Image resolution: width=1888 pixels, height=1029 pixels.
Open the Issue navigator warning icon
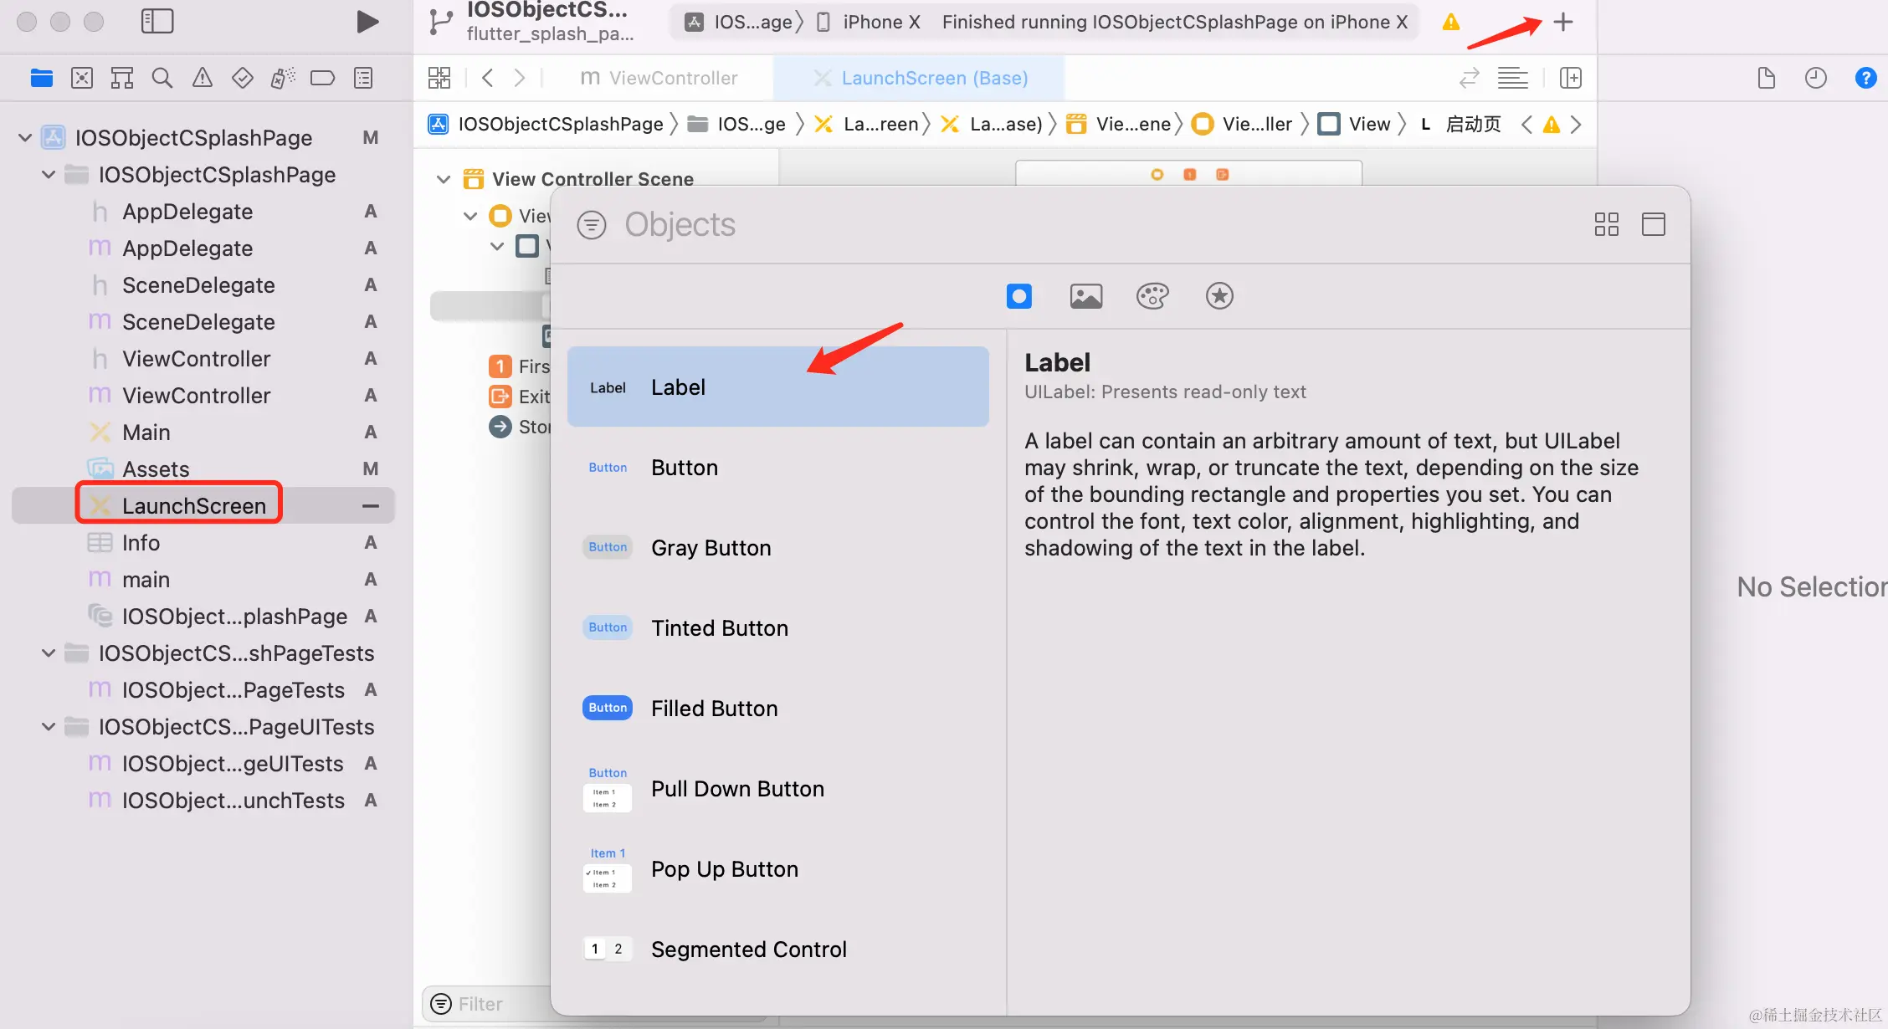[203, 79]
